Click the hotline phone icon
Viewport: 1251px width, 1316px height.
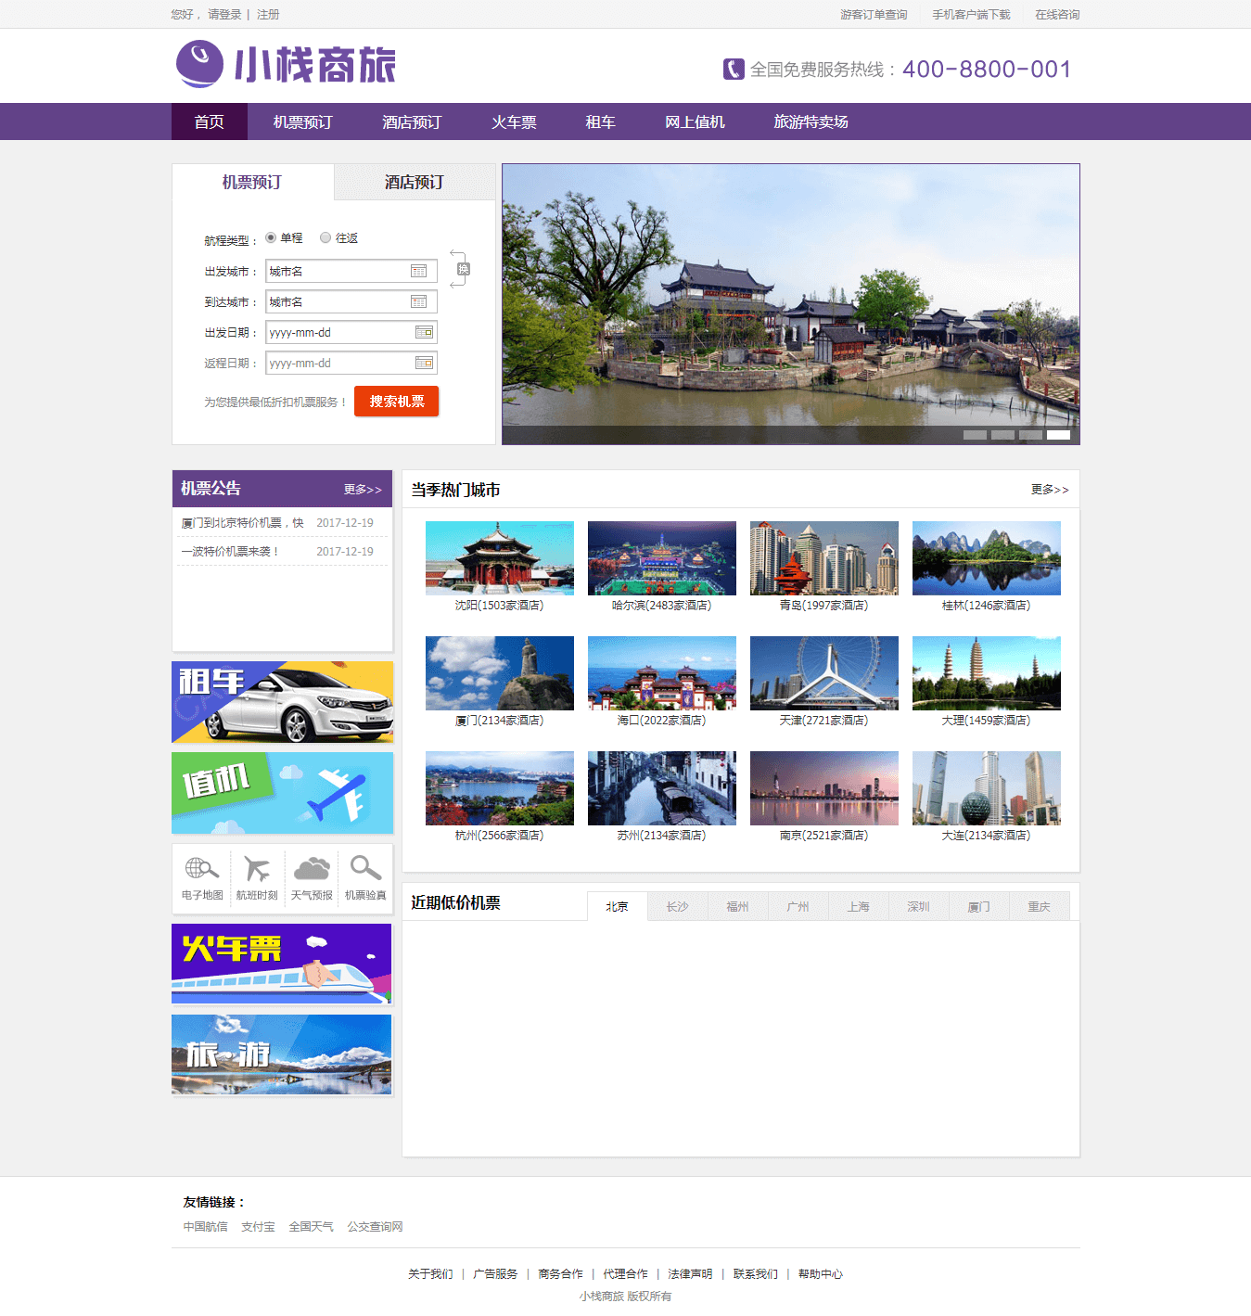(734, 70)
